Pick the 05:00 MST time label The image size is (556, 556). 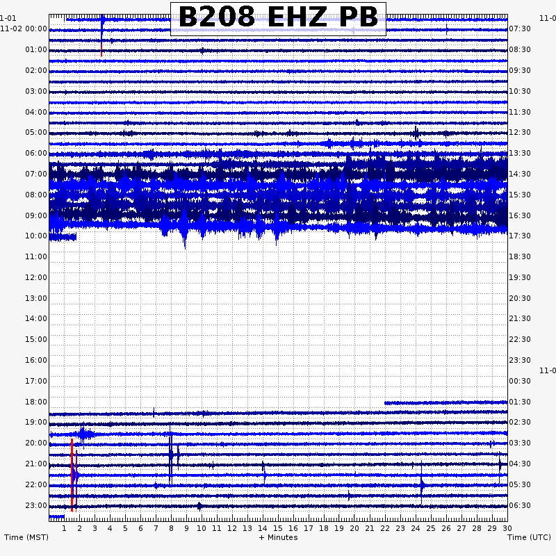(36, 132)
